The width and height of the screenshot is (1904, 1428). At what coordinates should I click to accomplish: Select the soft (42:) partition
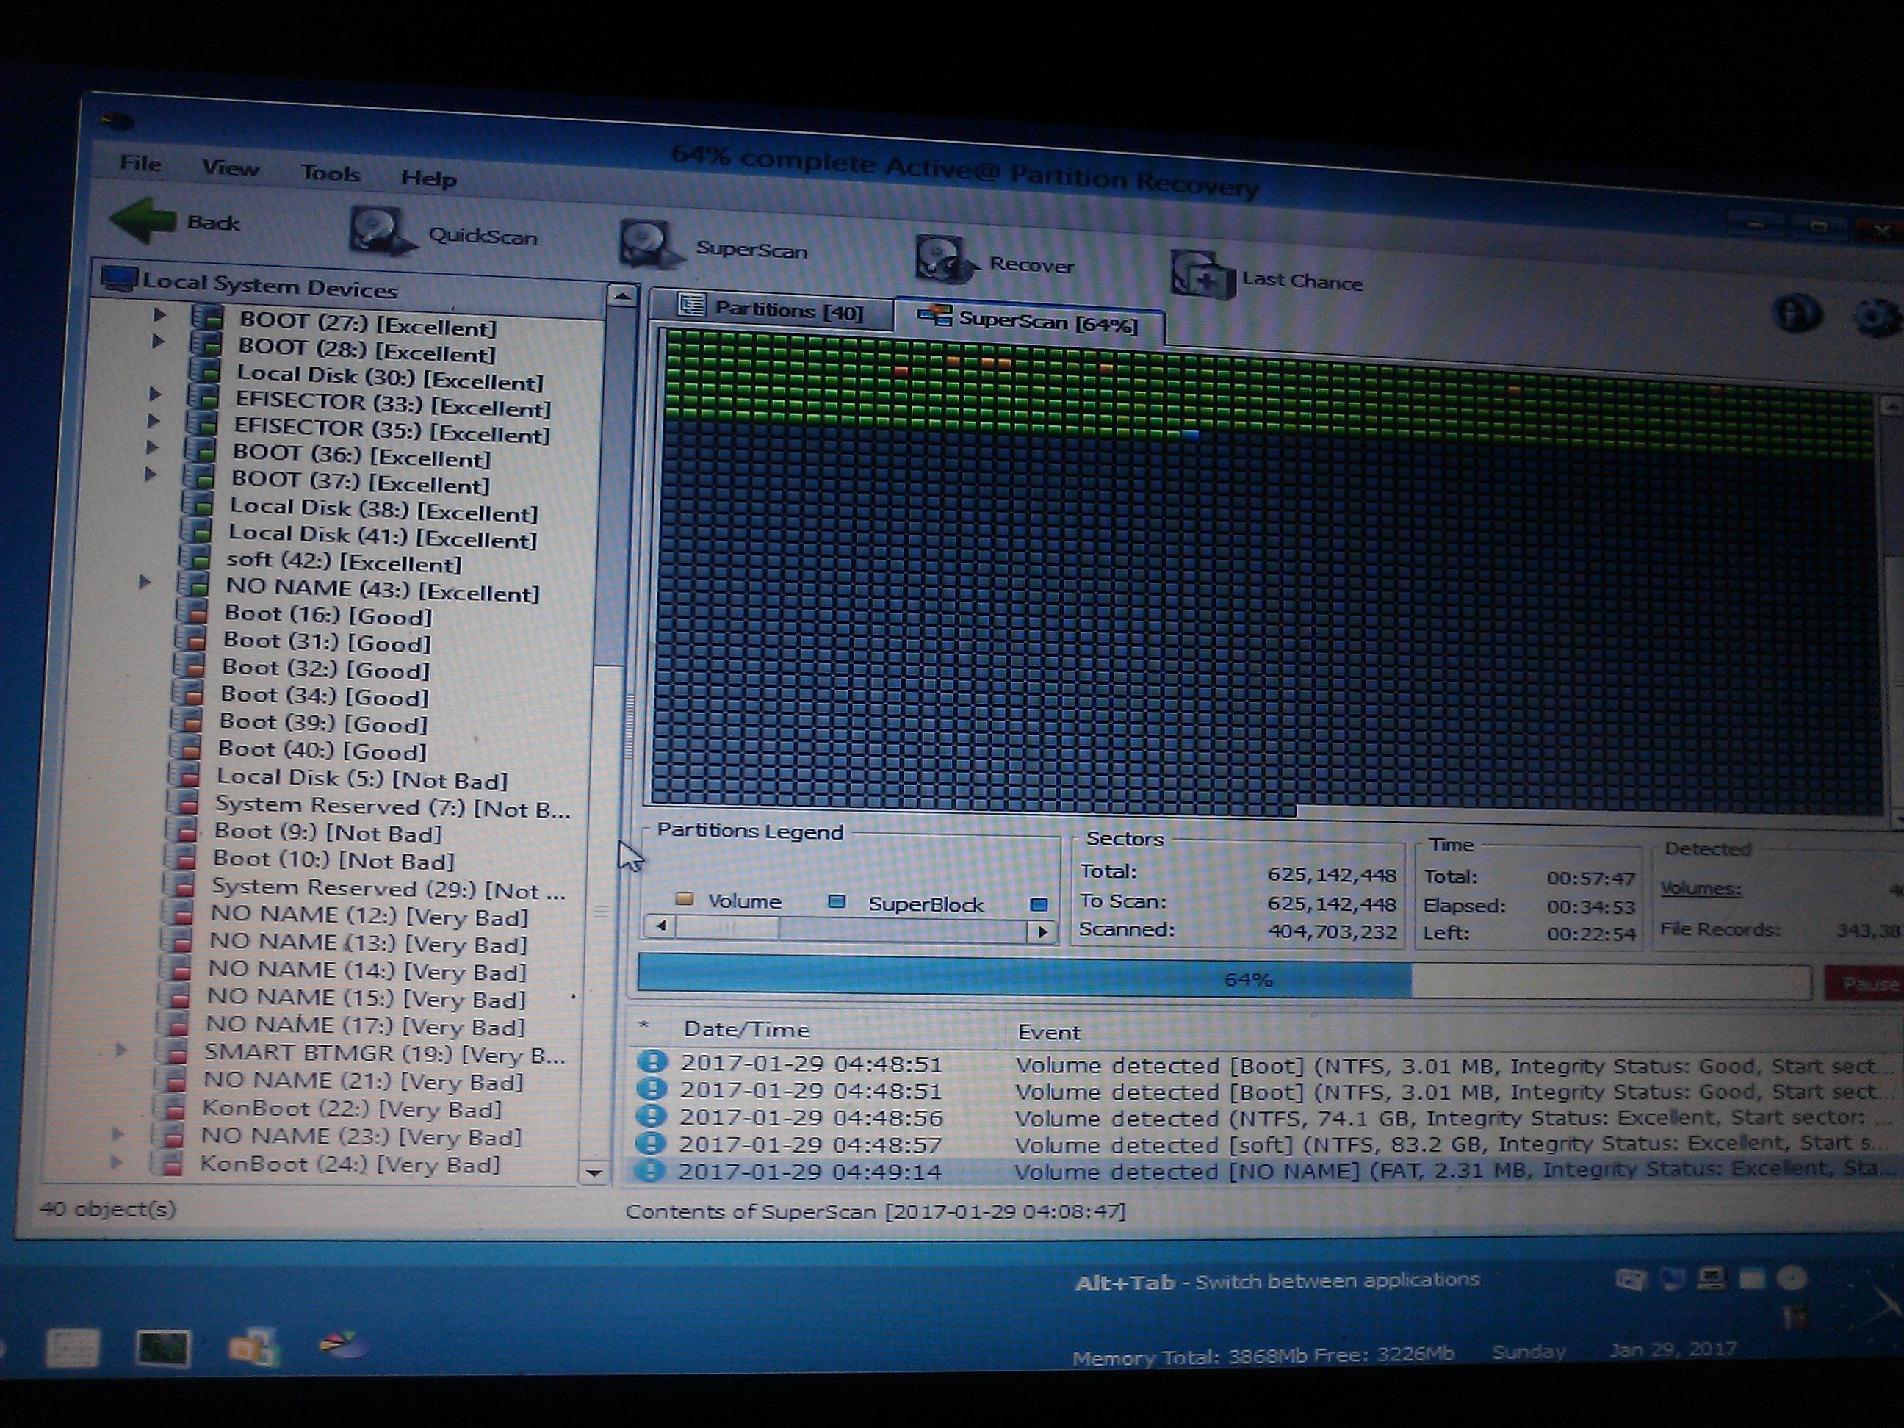coord(342,562)
